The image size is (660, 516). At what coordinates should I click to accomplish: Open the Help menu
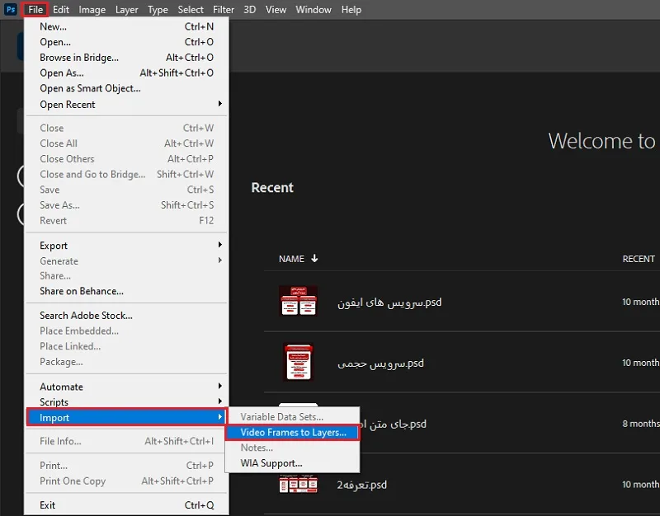(351, 9)
